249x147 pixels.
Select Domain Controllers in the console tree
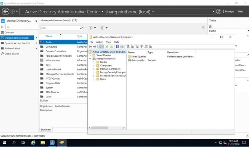pyautogui.click(x=110, y=69)
